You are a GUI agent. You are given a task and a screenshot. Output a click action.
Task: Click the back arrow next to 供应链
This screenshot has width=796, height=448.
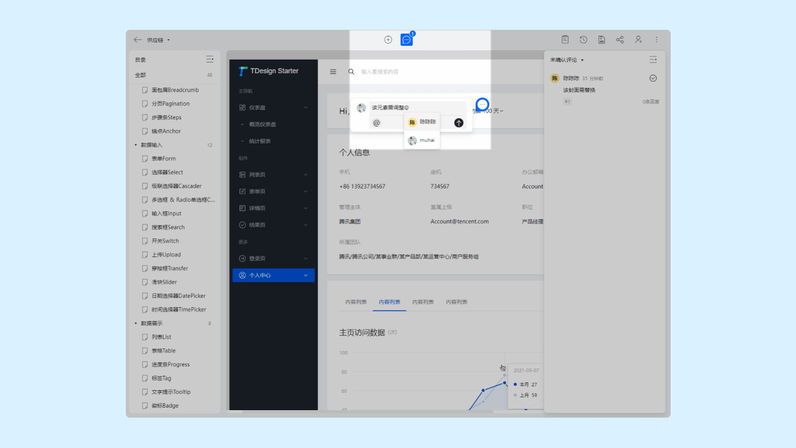point(138,40)
